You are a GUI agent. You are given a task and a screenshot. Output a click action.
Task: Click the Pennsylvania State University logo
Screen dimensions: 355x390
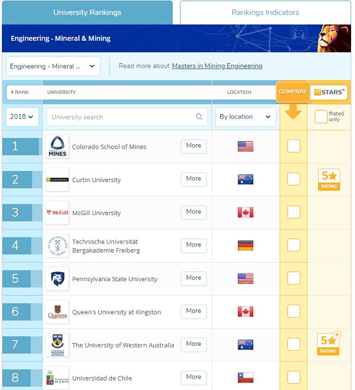tap(57, 279)
